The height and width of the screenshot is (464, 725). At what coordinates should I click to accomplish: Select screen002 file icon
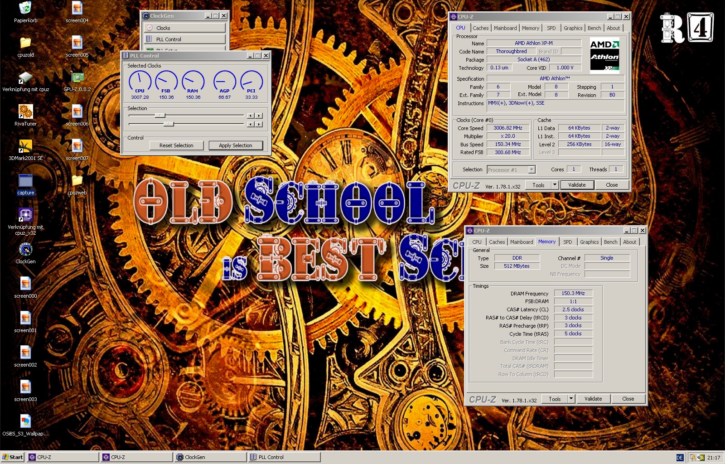(25, 353)
